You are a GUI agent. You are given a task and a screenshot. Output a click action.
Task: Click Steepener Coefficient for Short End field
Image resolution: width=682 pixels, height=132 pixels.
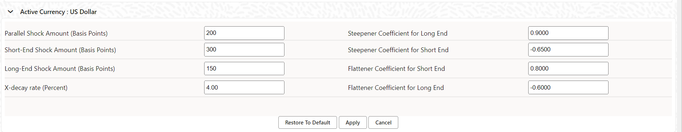pyautogui.click(x=568, y=50)
